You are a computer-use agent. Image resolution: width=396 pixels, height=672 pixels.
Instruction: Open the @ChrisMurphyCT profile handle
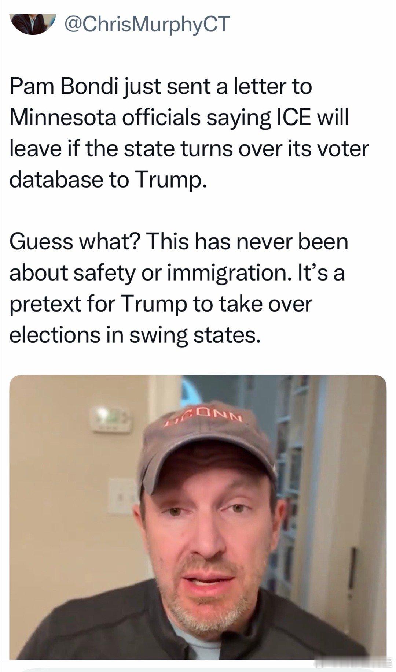pyautogui.click(x=147, y=24)
